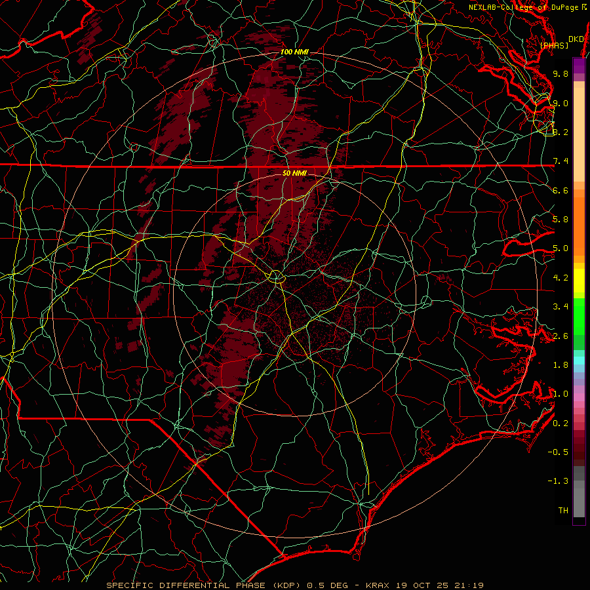Click the 50 NMI range ring label
Image resolution: width=590 pixels, height=590 pixels.
tap(294, 173)
